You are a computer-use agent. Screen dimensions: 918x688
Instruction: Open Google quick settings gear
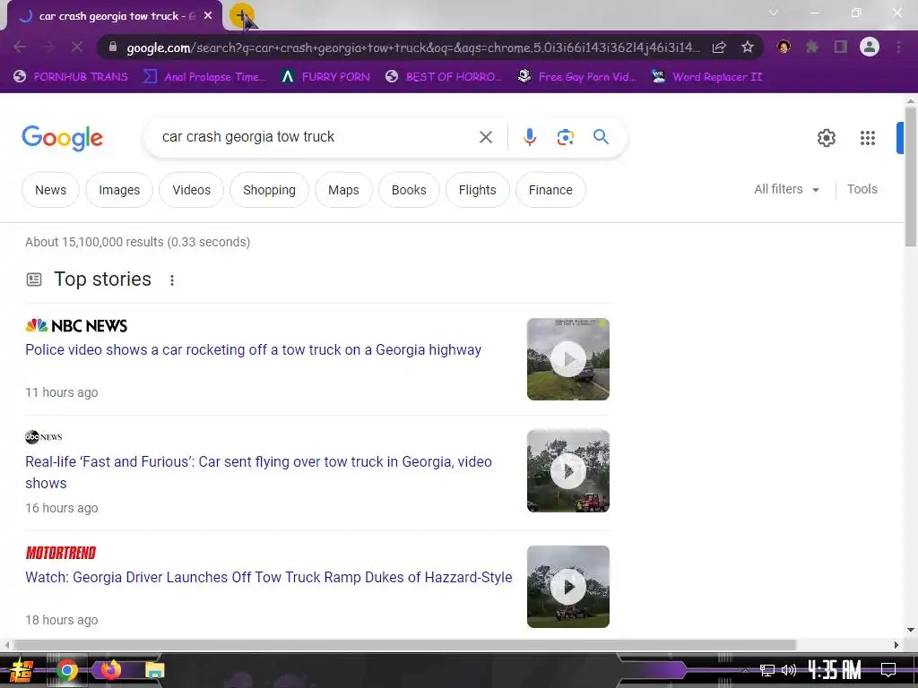click(x=826, y=138)
